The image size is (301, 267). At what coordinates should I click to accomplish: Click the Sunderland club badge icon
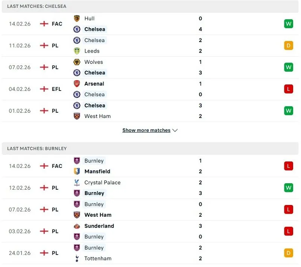(77, 226)
